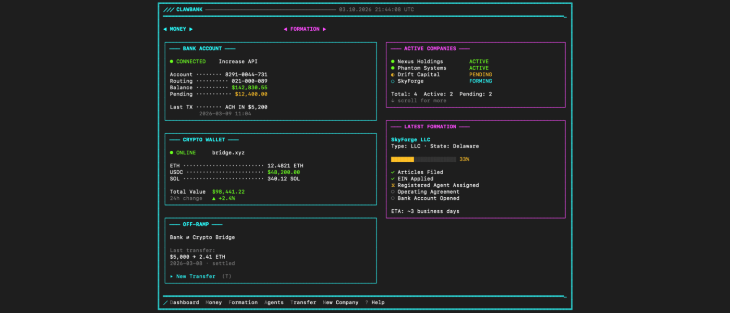
Task: Click the USDC amount $48,200.00
Action: click(x=284, y=172)
